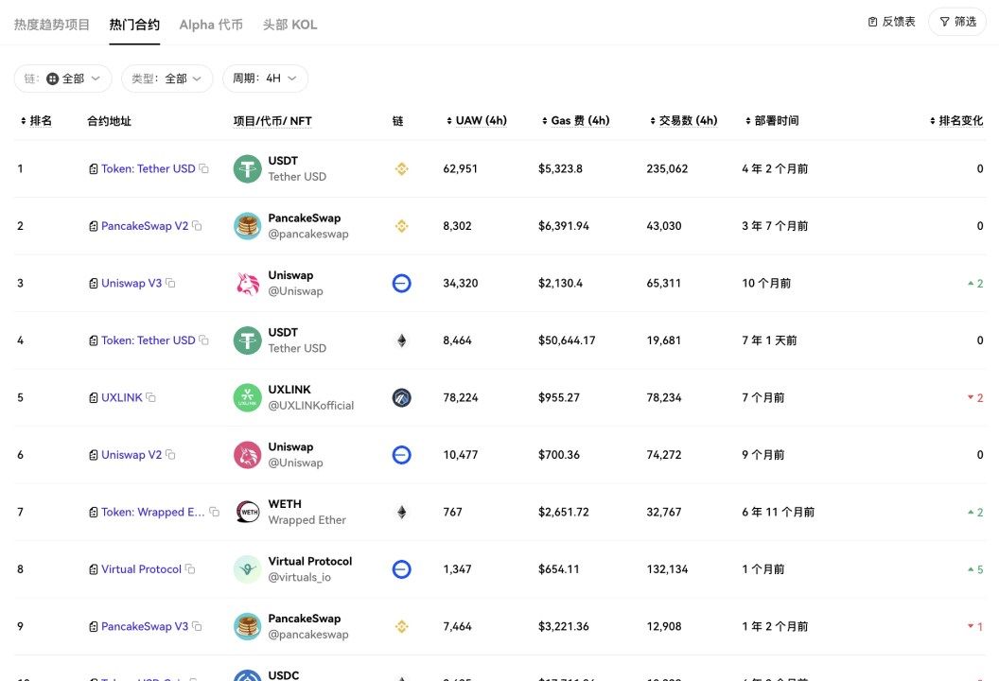
Task: Click the PancakeSwap logo in row 2
Action: click(247, 226)
